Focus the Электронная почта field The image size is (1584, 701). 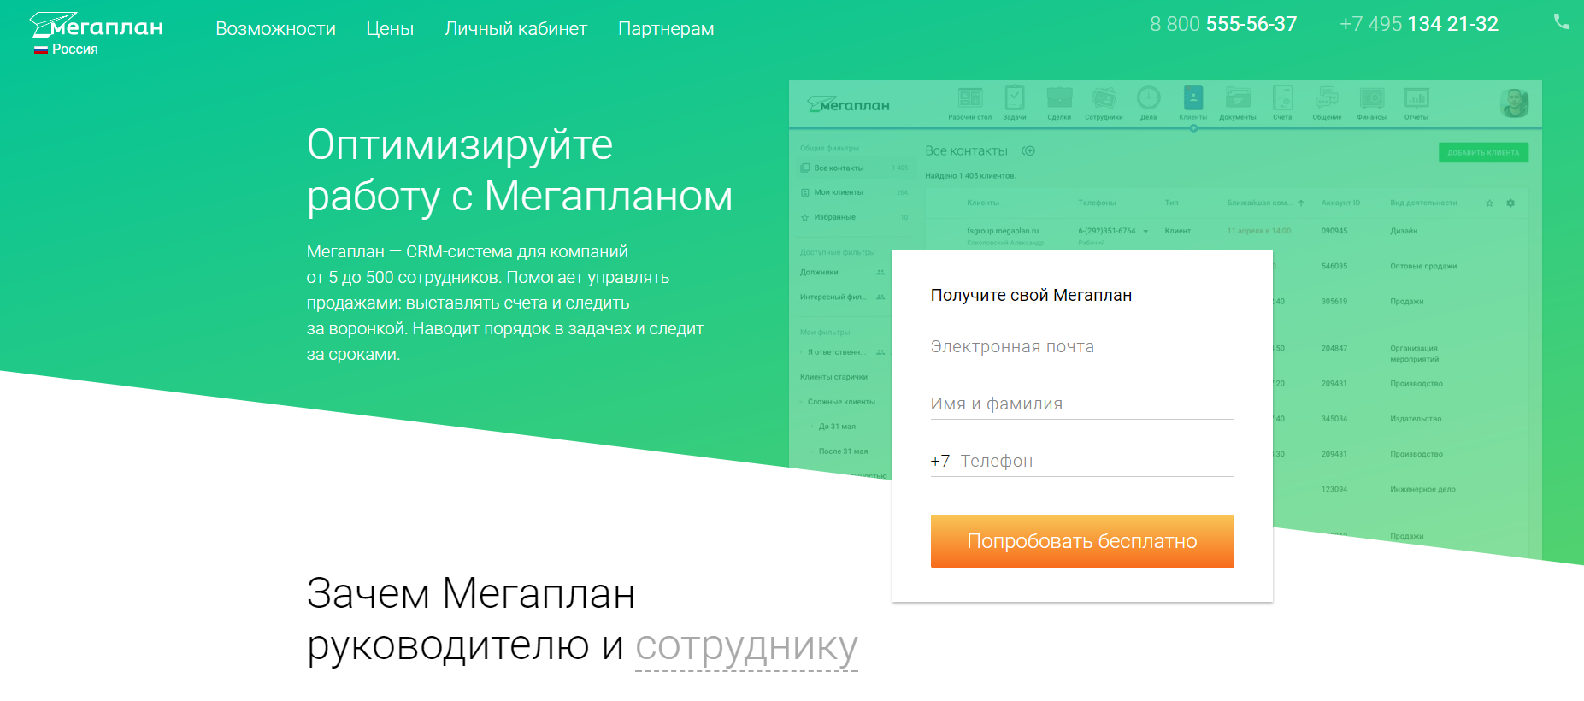1082,346
